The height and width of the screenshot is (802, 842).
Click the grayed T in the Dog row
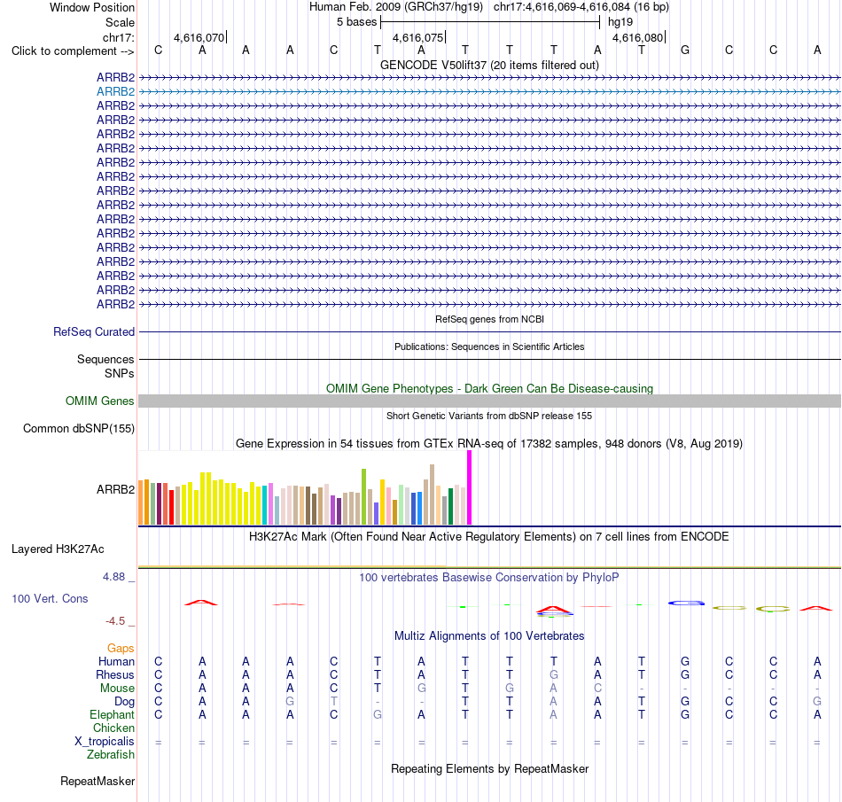pos(334,702)
